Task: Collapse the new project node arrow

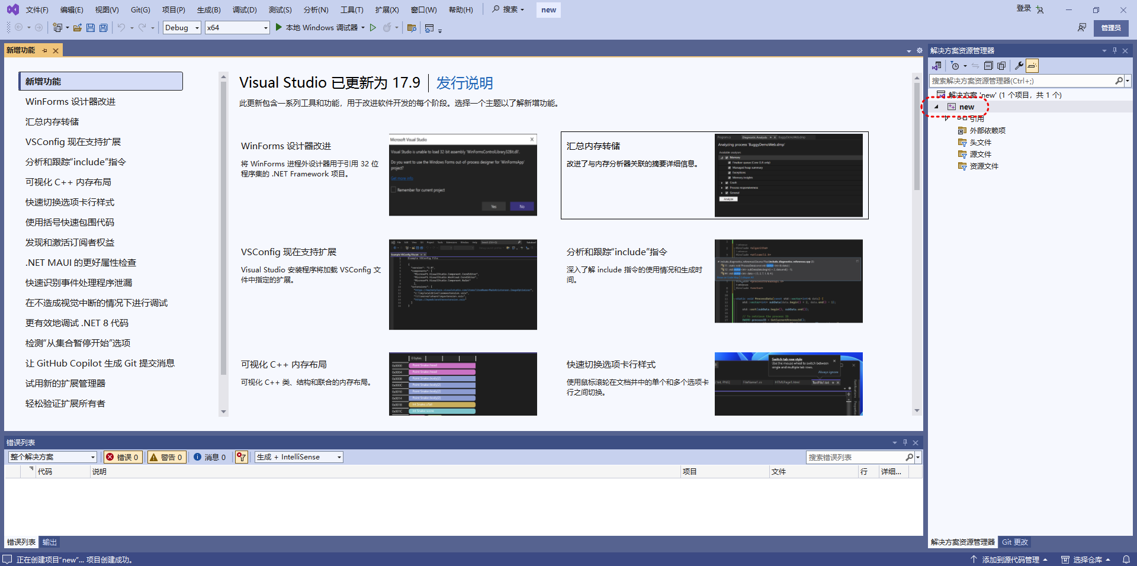Action: click(936, 107)
